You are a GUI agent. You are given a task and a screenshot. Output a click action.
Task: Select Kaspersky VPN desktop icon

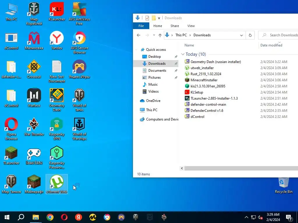coord(57,129)
